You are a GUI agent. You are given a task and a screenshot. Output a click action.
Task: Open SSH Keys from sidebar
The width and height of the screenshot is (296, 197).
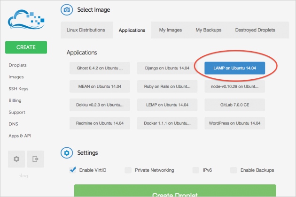click(18, 89)
